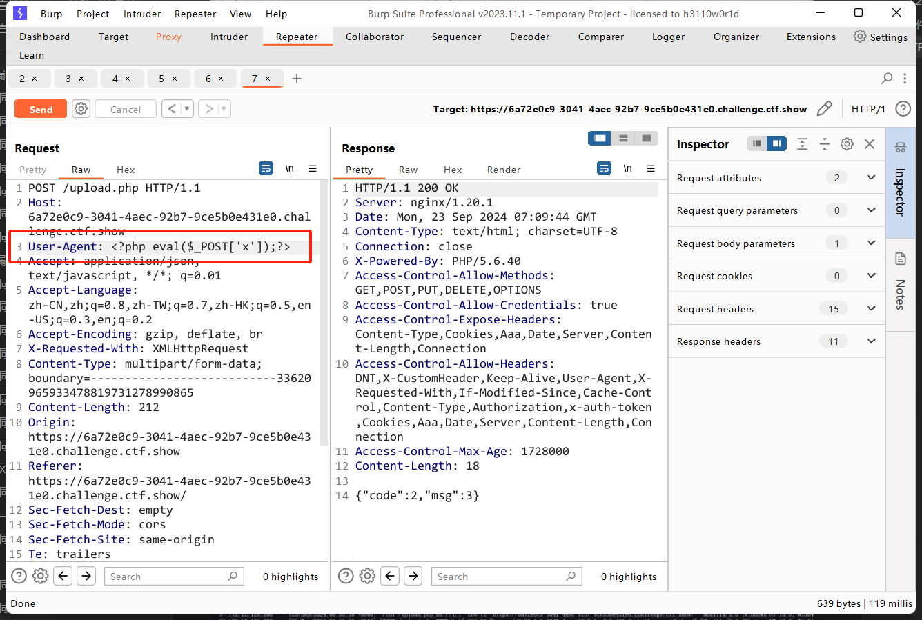Viewport: 922px width, 620px height.
Task: Go back to previous request in history
Action: pyautogui.click(x=171, y=108)
